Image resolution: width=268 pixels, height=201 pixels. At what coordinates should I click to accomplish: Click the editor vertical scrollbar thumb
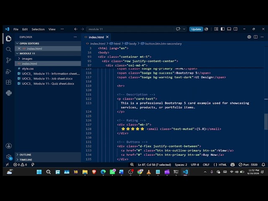pyautogui.click(x=266, y=121)
